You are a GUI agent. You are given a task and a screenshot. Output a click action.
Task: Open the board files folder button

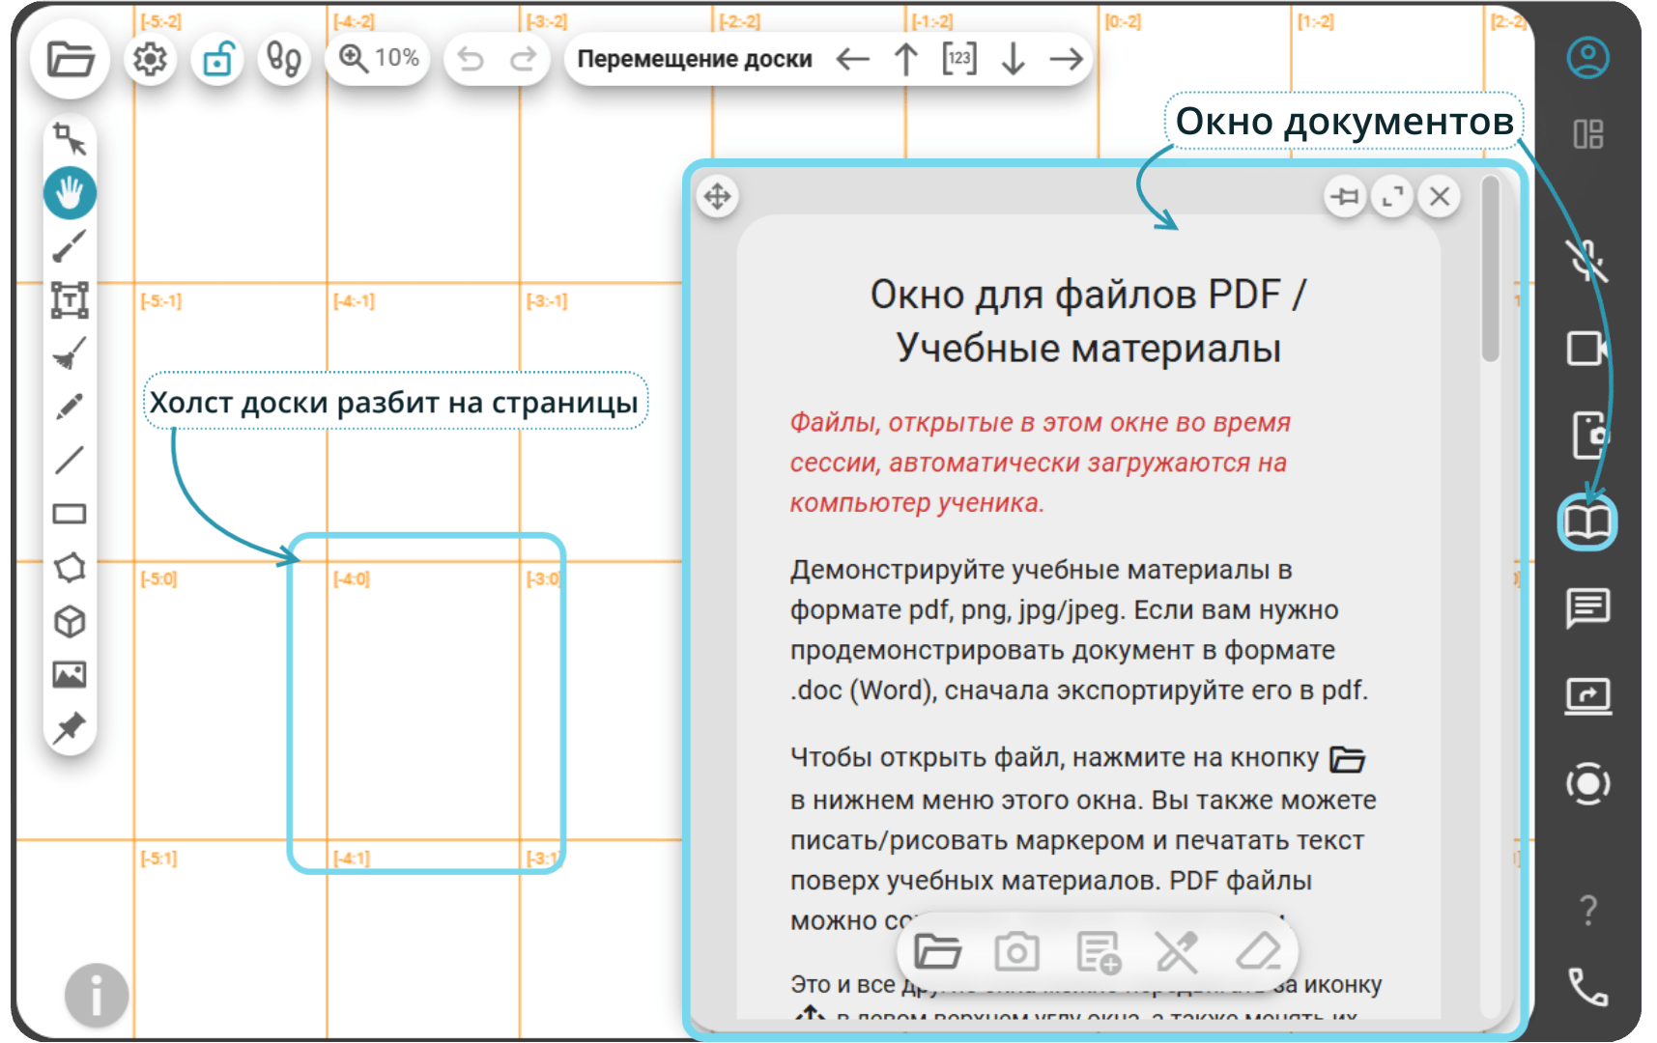point(71,59)
